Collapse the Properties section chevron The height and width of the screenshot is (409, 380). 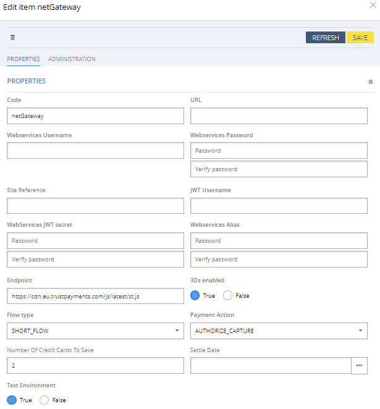(370, 82)
